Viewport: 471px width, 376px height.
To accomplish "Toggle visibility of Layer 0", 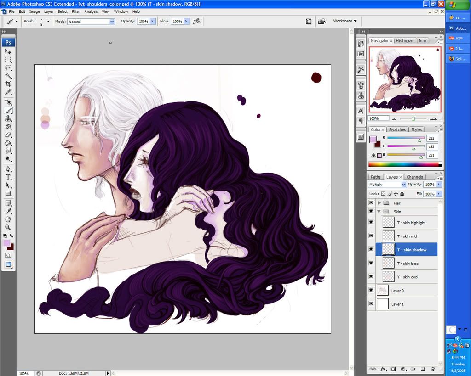I will point(371,291).
